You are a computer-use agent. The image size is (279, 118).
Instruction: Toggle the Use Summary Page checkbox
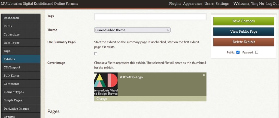click(x=96, y=54)
